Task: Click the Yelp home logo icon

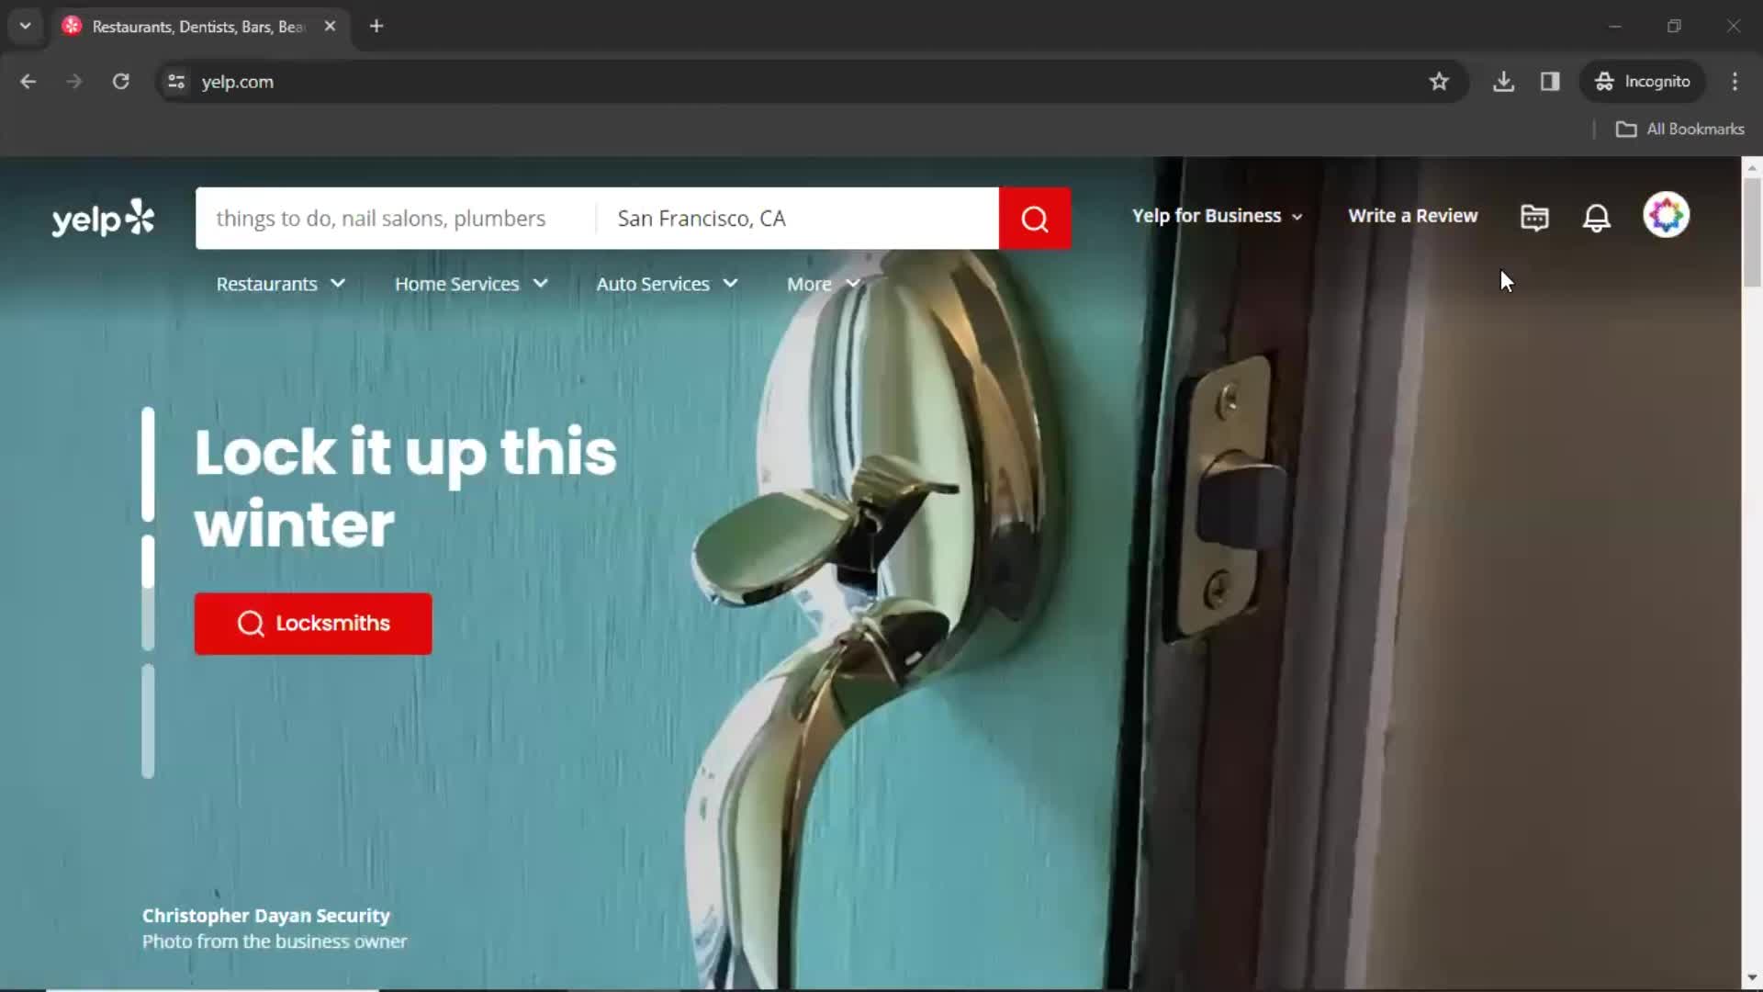Action: click(x=102, y=216)
